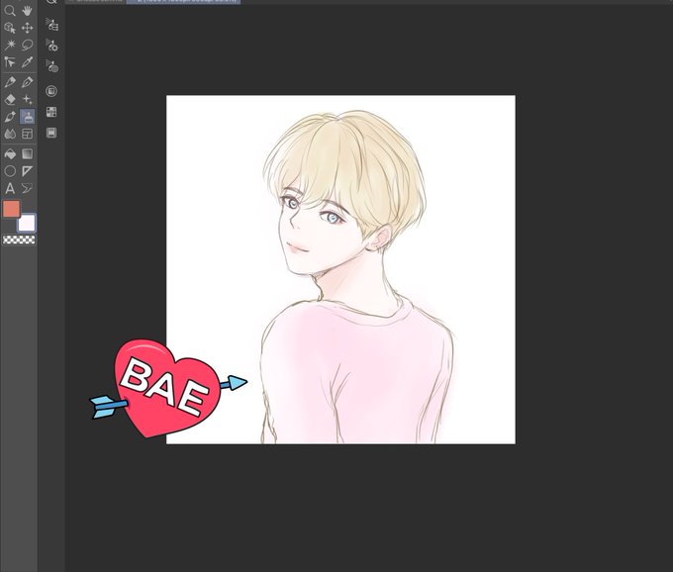Viewport: 673px width, 572px height.
Task: Select the Correct line tool
Action: click(27, 188)
